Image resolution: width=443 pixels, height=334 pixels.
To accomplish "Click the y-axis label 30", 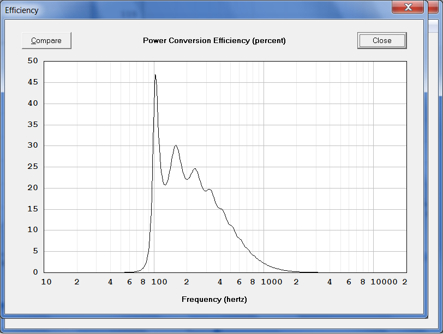I will (x=33, y=145).
